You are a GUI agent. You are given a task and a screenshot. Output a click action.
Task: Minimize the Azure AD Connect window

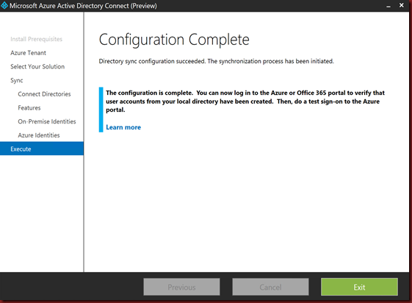click(x=388, y=6)
